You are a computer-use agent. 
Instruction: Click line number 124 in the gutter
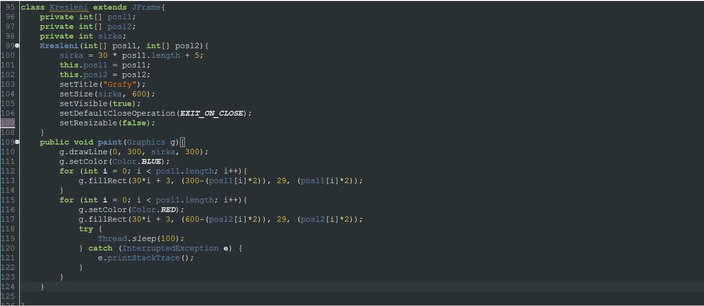[8, 287]
